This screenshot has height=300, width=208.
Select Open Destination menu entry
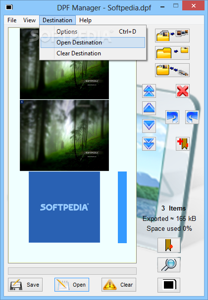point(93,43)
